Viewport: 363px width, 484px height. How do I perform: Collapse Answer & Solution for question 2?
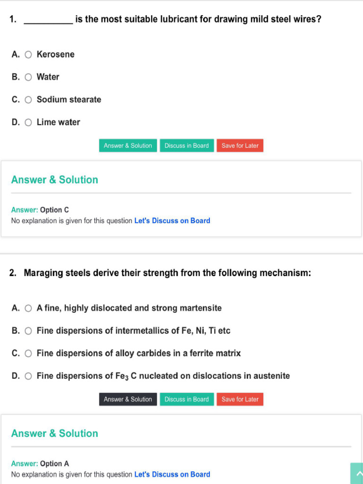(x=128, y=399)
